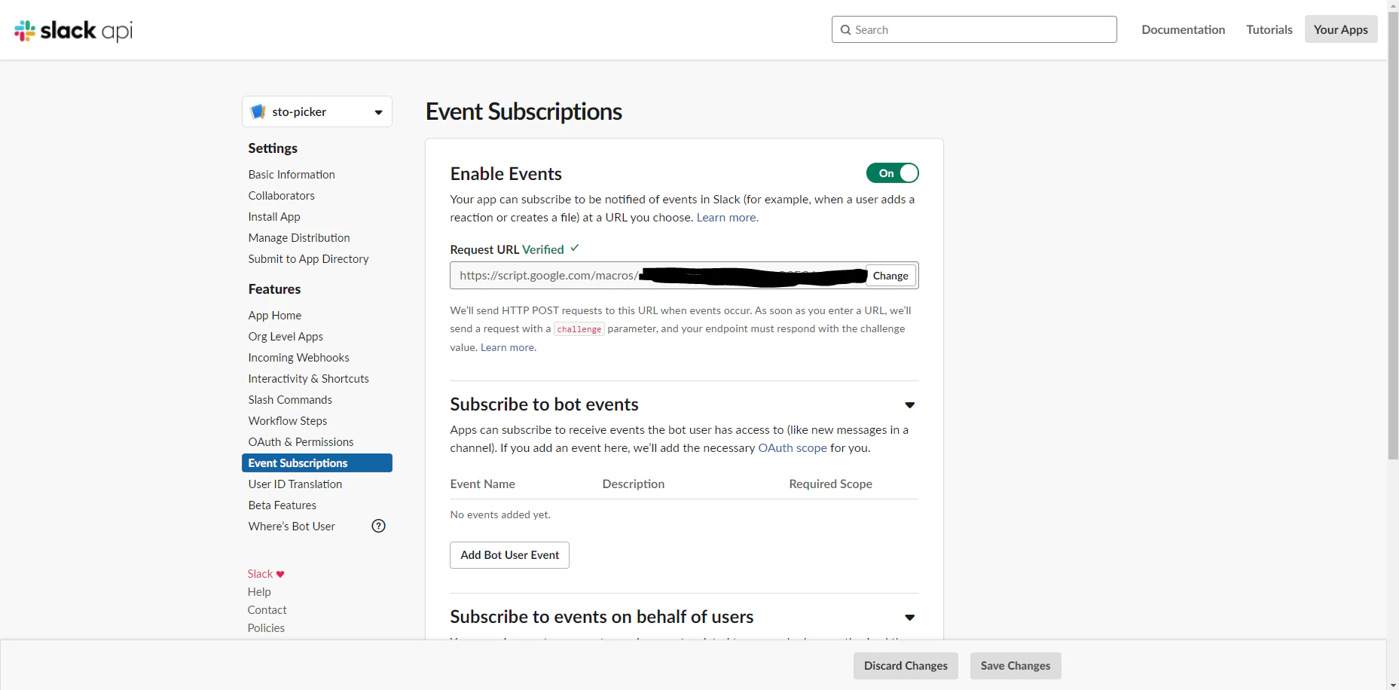Open OAuth & Permissions
This screenshot has height=690, width=1399.
pos(301,442)
